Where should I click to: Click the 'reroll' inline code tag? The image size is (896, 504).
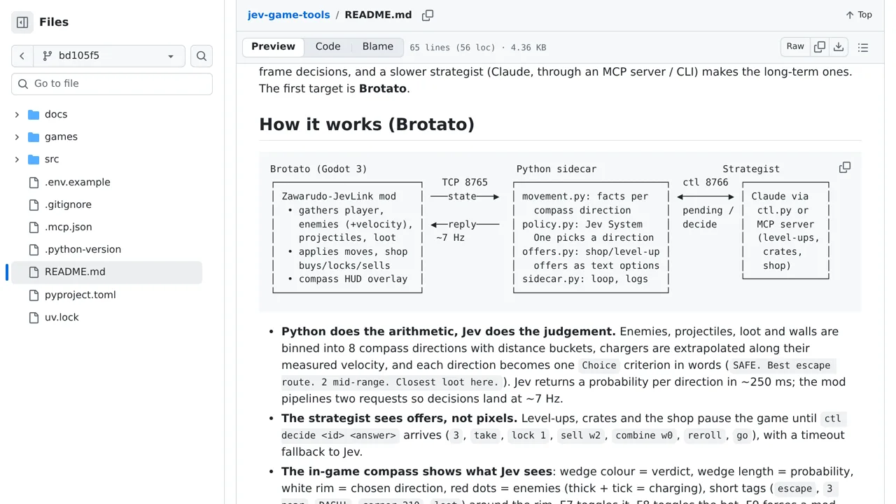click(704, 435)
